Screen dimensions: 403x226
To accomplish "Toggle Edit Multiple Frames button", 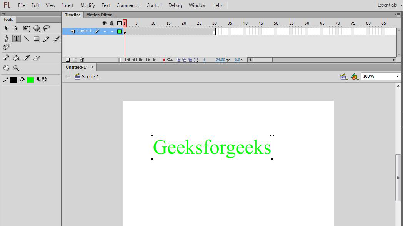I will (190, 60).
